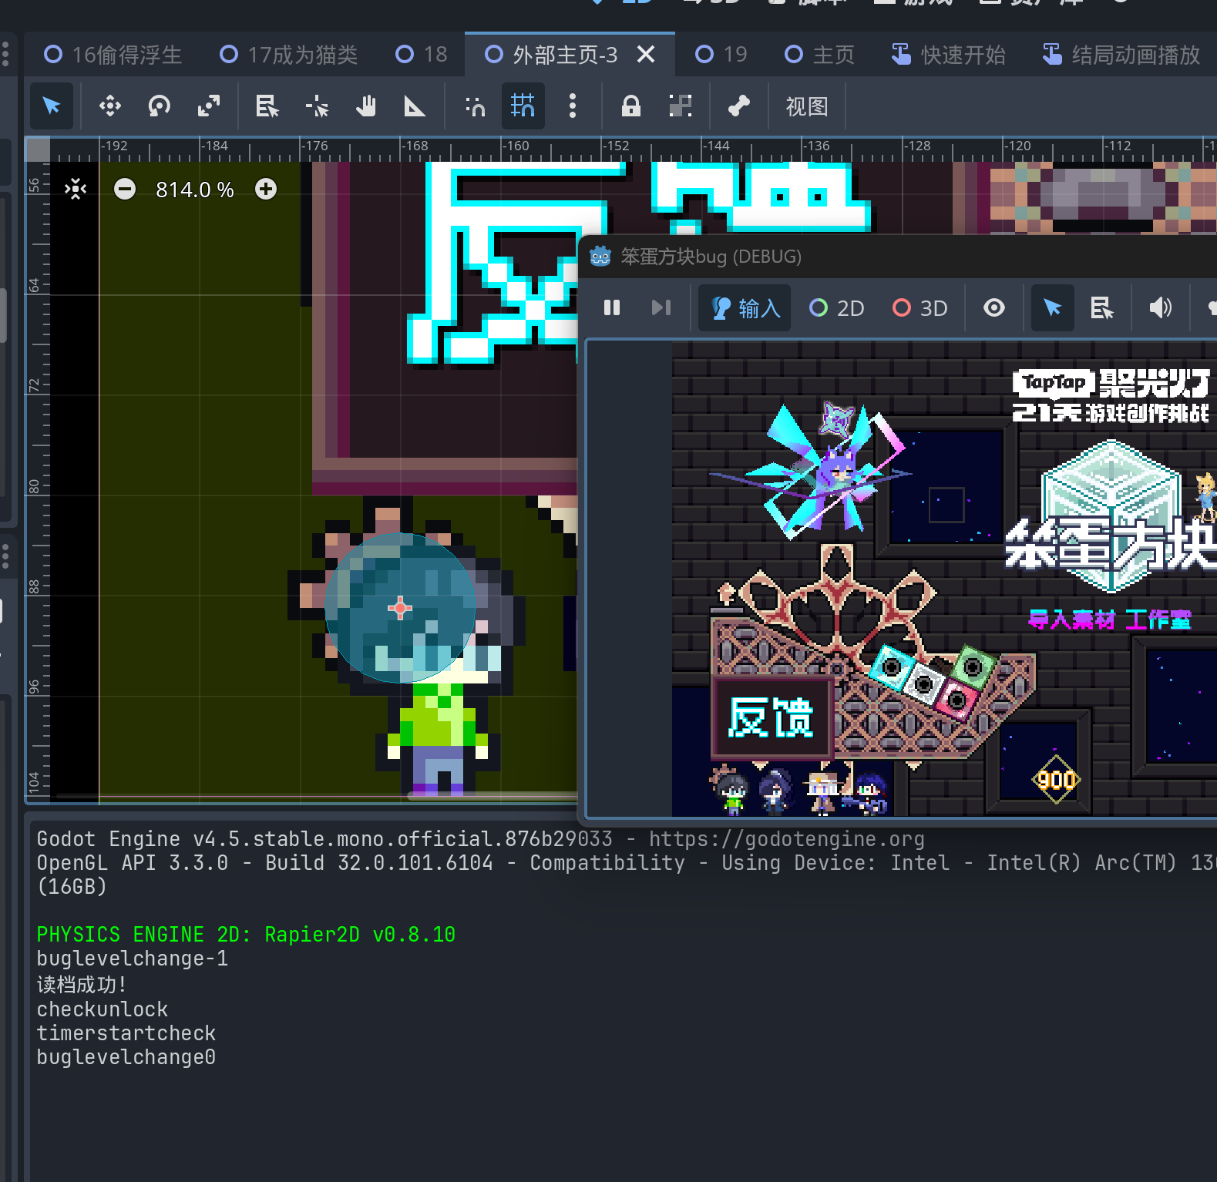
Task: Click the 'buglevelchange0' output line
Action: pos(126,1057)
